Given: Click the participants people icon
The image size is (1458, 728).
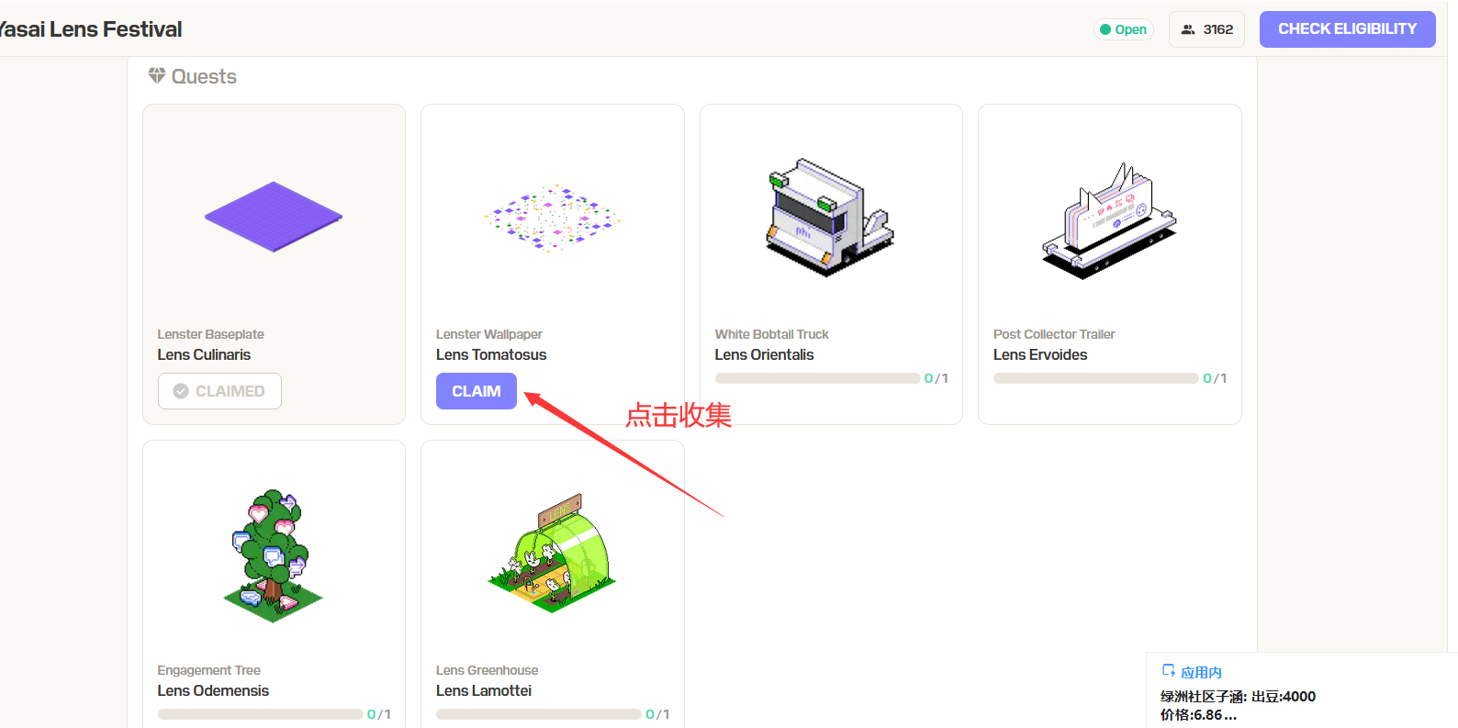Looking at the screenshot, I should [x=1188, y=29].
